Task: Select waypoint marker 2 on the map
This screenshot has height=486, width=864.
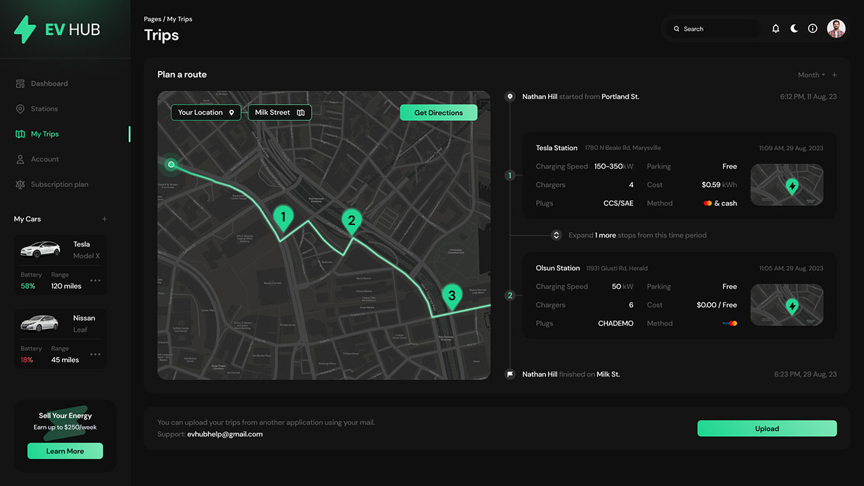Action: [352, 220]
